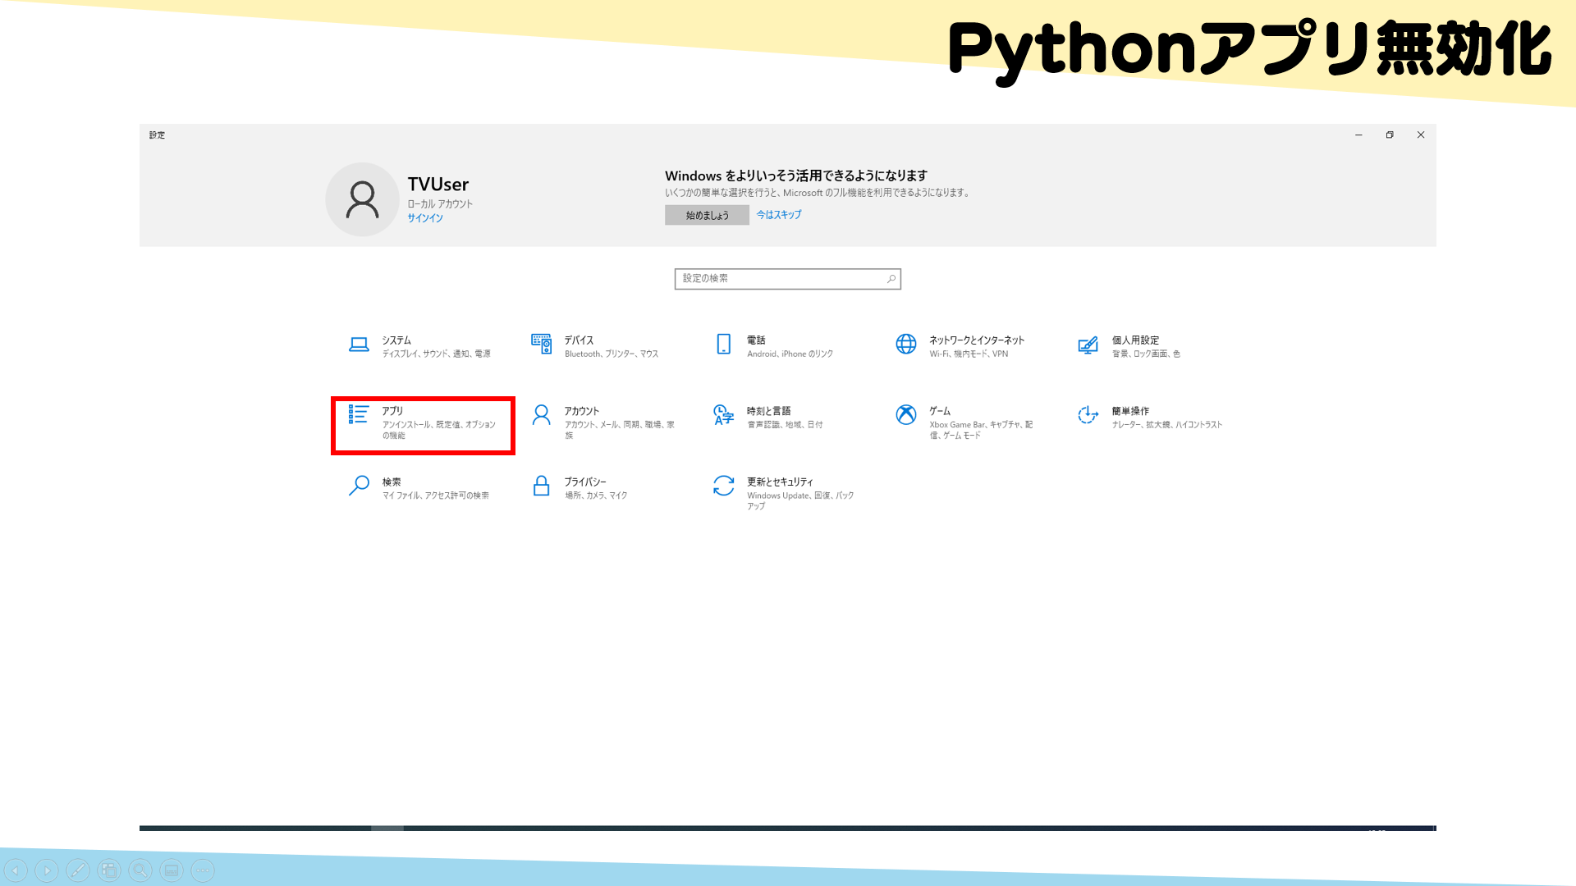Open the 簡単操作 settings category
This screenshot has height=886, width=1576.
[x=1151, y=418]
